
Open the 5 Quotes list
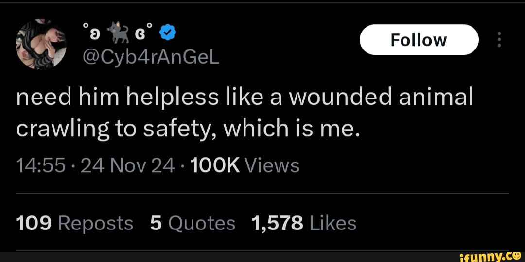click(192, 223)
